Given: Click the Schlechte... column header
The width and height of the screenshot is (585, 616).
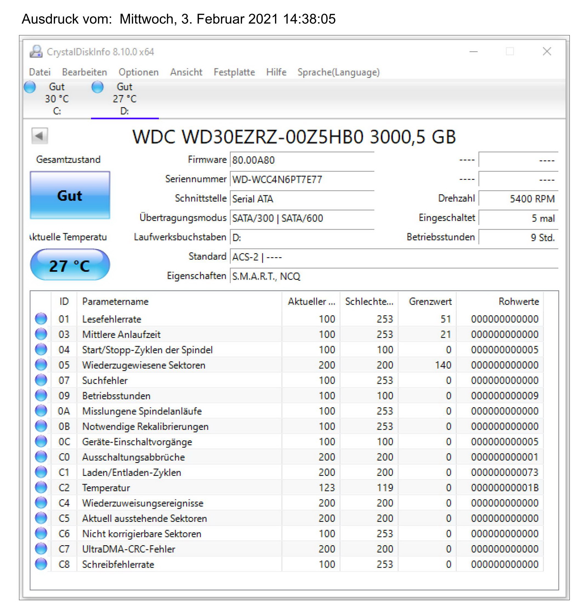Looking at the screenshot, I should point(369,301).
